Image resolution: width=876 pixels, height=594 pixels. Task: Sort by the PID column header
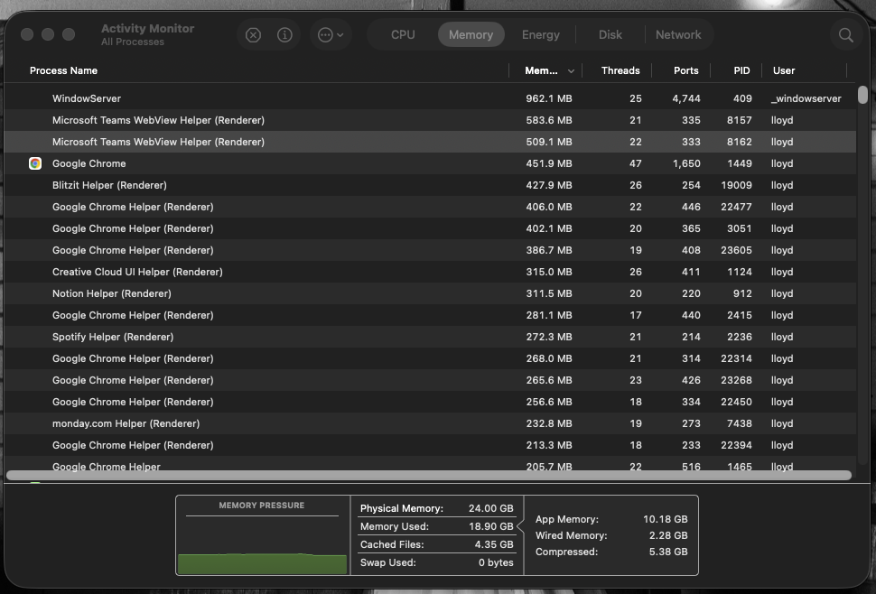tap(741, 70)
